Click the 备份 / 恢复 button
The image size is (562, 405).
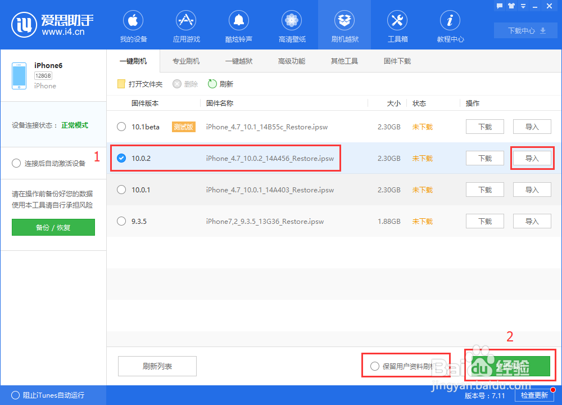coord(53,227)
